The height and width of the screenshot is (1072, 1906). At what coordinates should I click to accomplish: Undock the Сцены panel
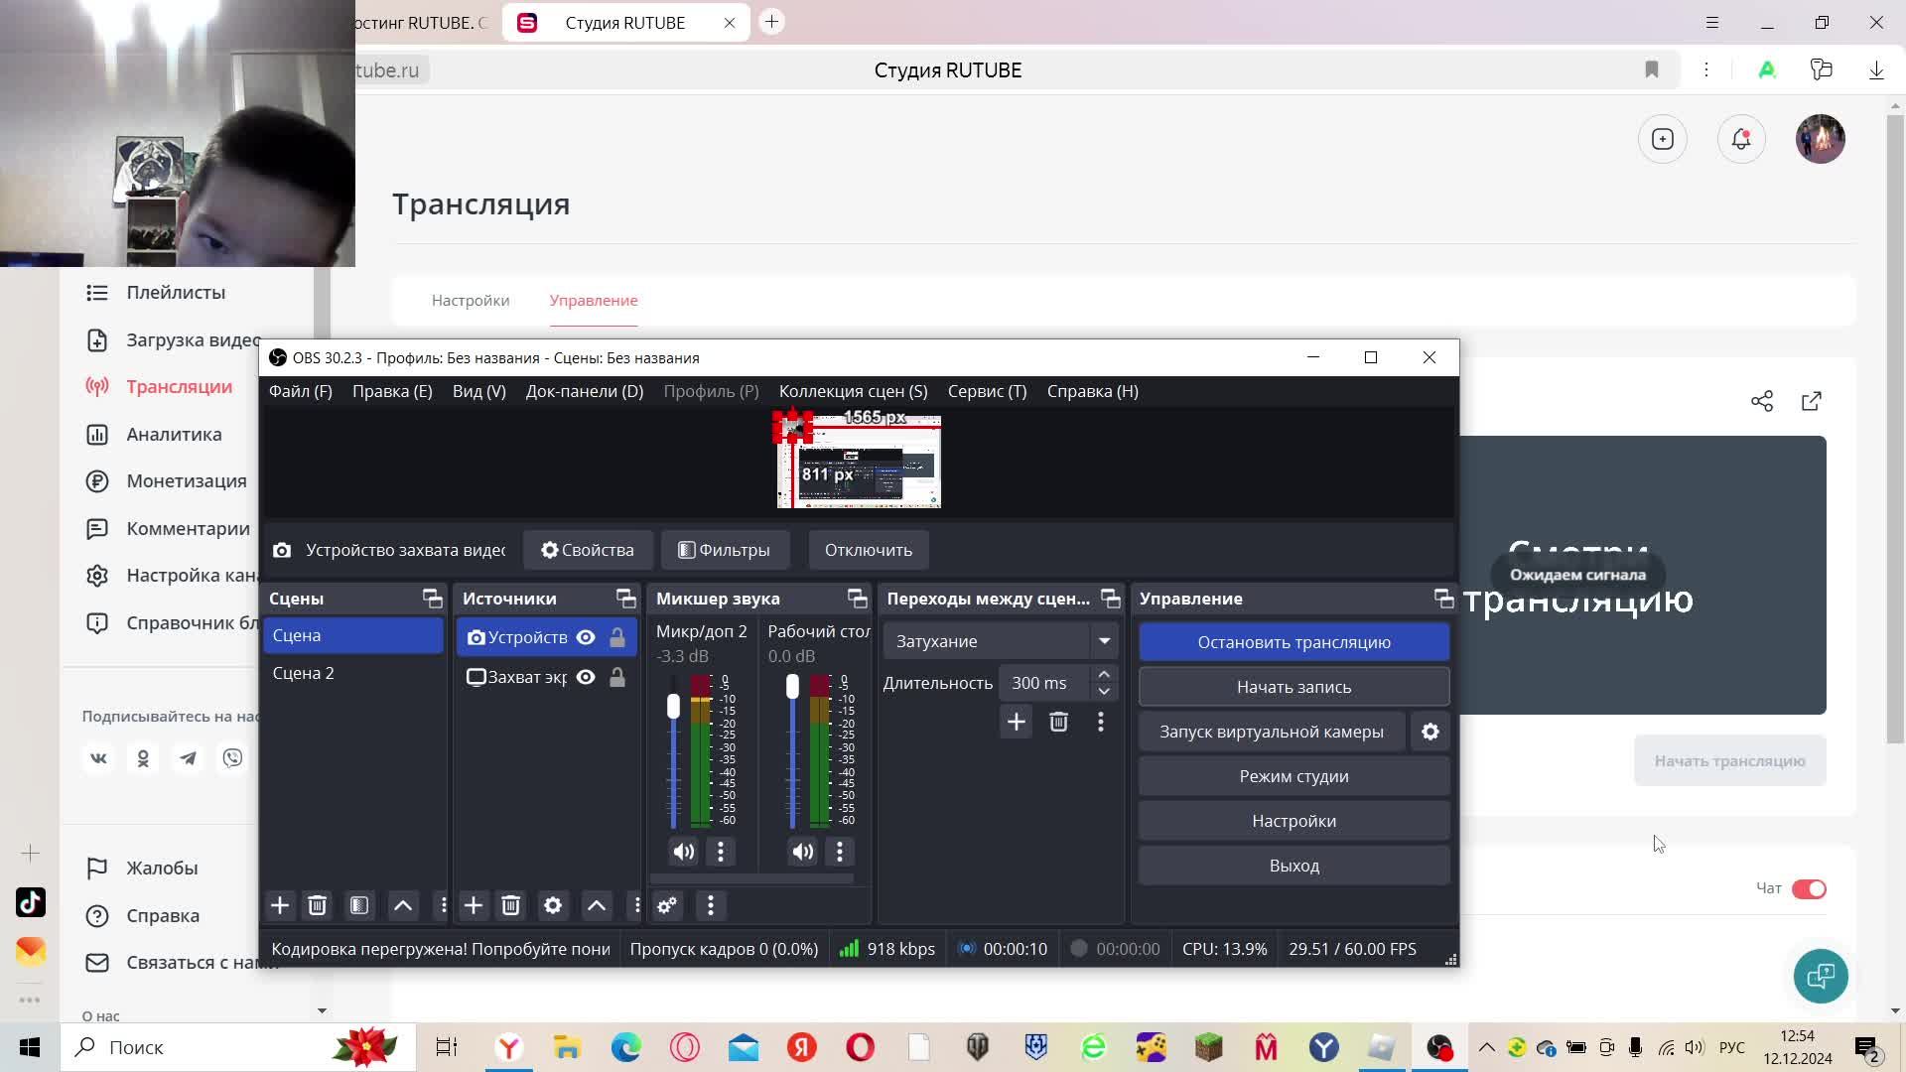click(x=432, y=599)
